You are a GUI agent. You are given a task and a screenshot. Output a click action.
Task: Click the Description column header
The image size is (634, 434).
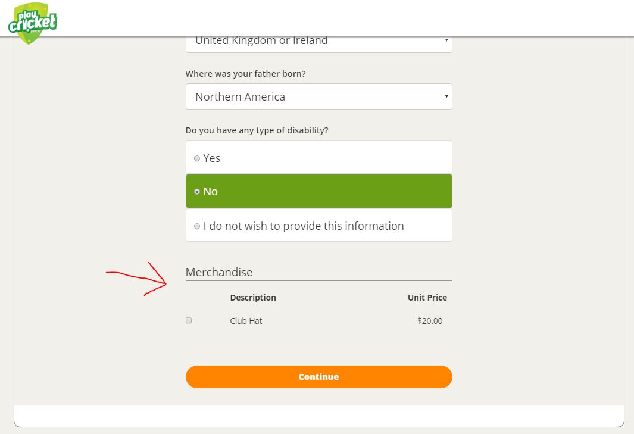click(253, 298)
